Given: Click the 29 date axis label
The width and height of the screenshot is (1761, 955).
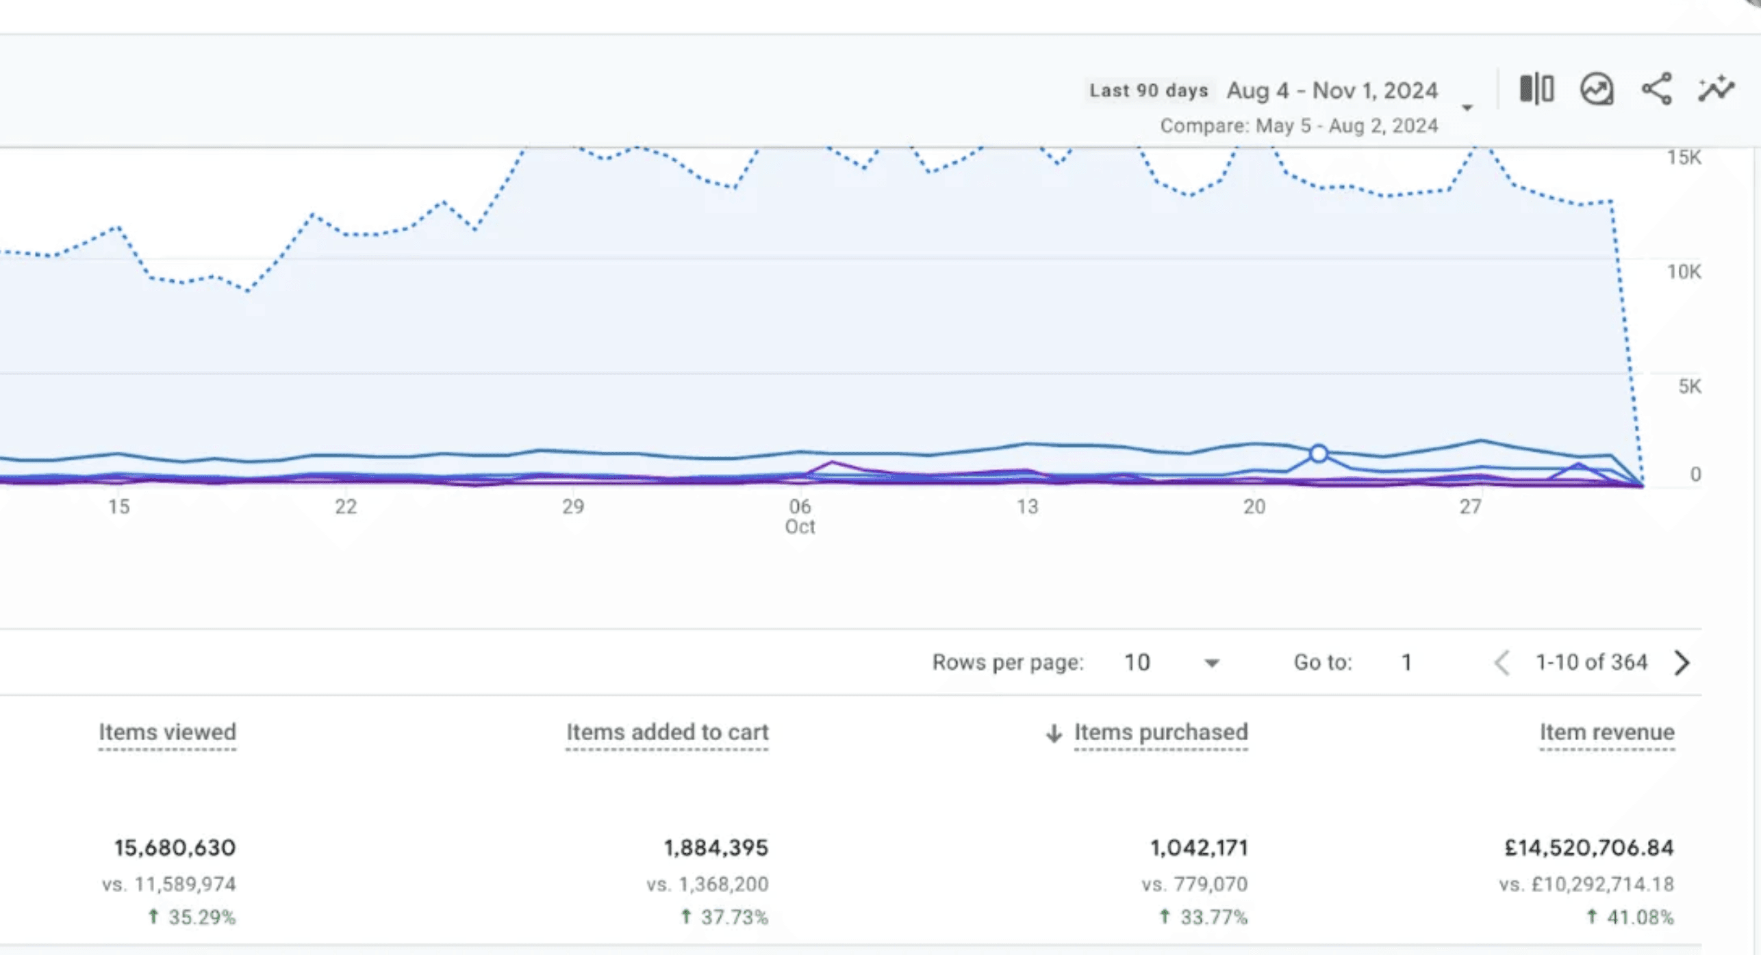Looking at the screenshot, I should [573, 507].
